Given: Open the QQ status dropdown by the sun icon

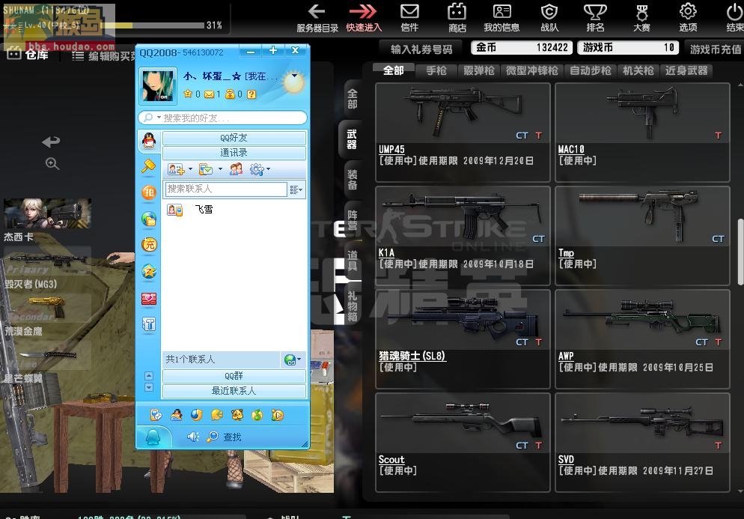Looking at the screenshot, I should [x=294, y=76].
